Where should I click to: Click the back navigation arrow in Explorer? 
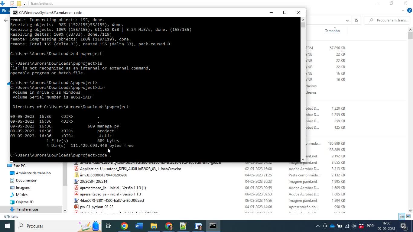5,20
